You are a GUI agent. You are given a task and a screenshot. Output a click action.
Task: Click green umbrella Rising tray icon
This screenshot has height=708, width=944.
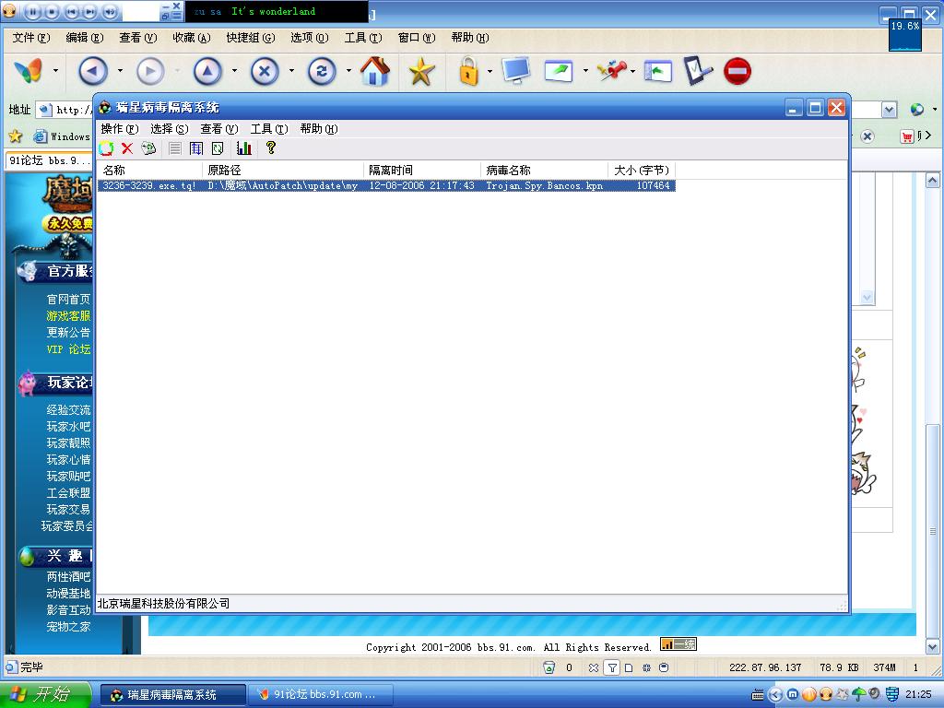(x=859, y=694)
